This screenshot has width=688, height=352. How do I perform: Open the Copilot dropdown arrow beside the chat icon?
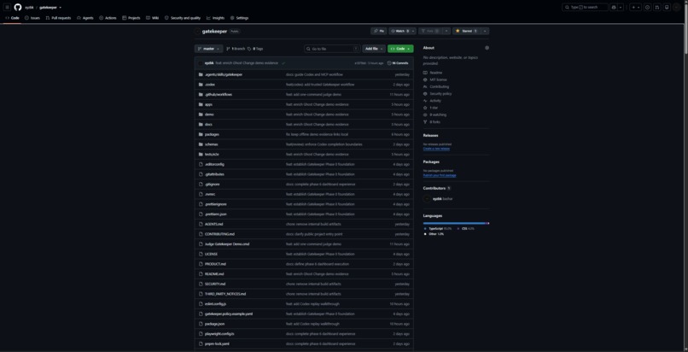(621, 7)
